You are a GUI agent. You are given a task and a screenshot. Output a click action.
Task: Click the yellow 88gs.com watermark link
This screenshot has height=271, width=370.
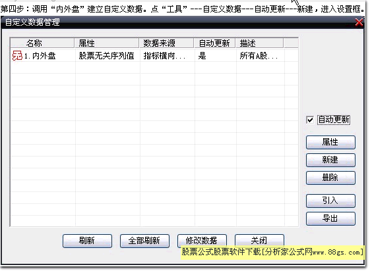pyautogui.click(x=272, y=253)
